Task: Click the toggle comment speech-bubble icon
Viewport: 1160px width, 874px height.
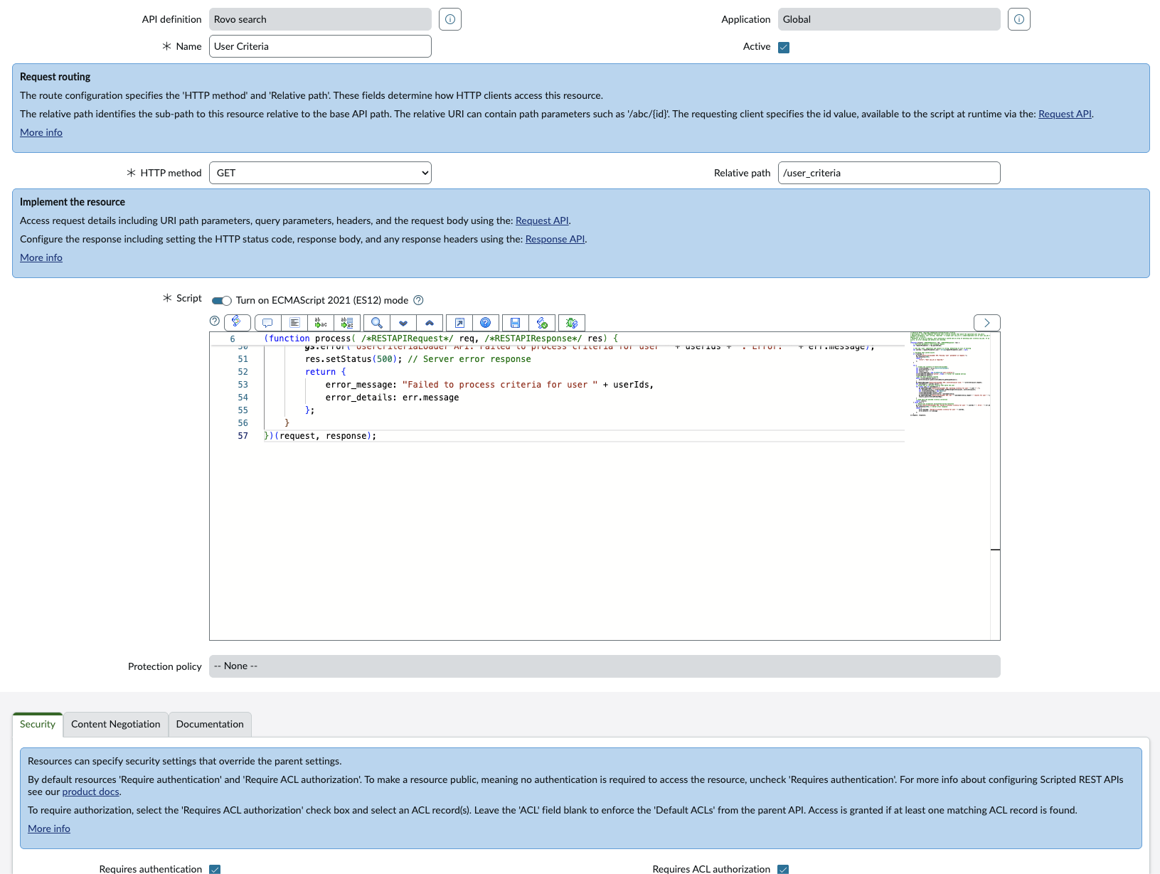Action: point(267,323)
